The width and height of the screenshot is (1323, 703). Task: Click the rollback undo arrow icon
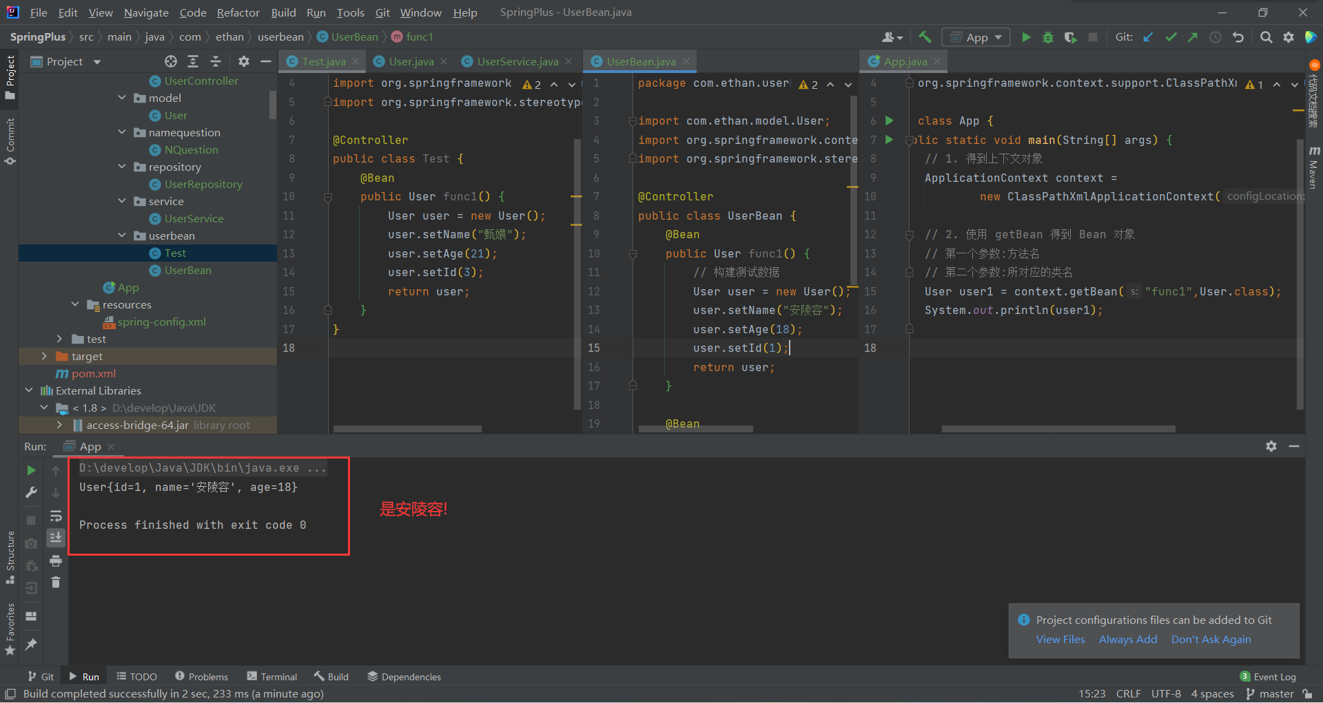pos(1238,37)
